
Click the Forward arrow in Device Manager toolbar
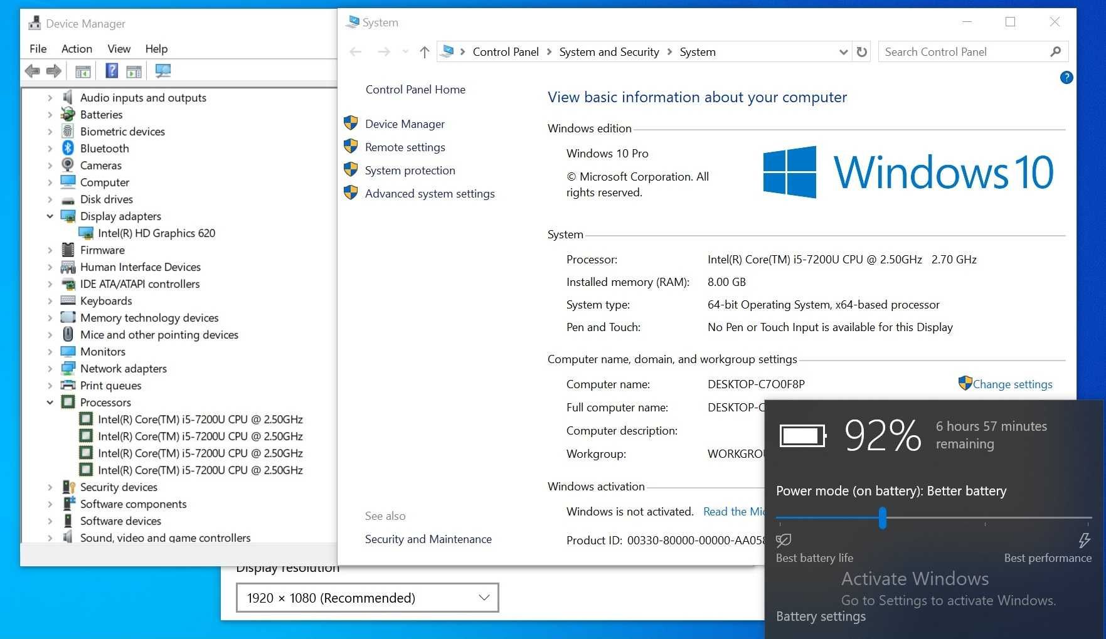[x=54, y=71]
